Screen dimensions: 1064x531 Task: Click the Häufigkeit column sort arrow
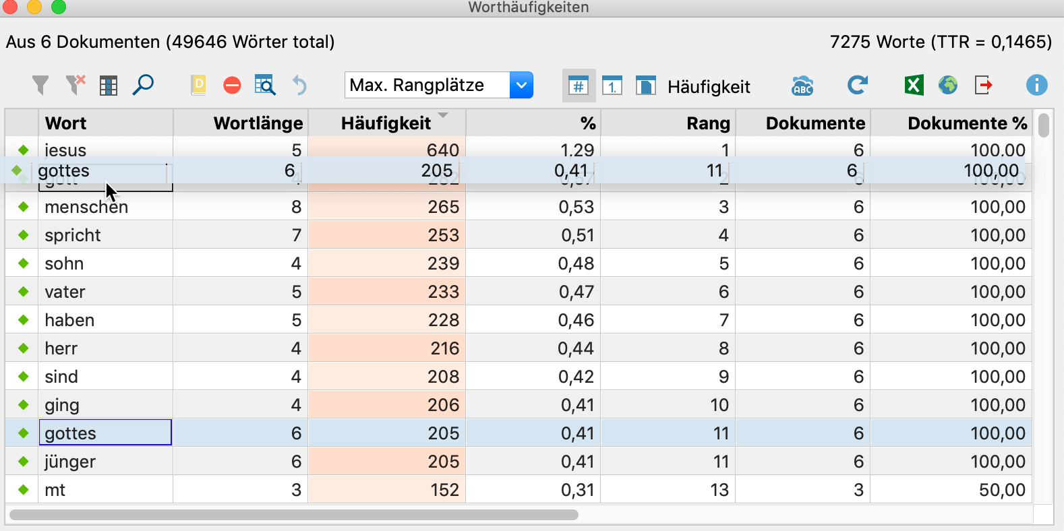[x=443, y=116]
